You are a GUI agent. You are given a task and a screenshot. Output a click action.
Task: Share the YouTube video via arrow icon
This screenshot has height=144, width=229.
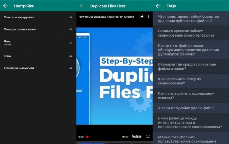pyautogui.click(x=142, y=17)
